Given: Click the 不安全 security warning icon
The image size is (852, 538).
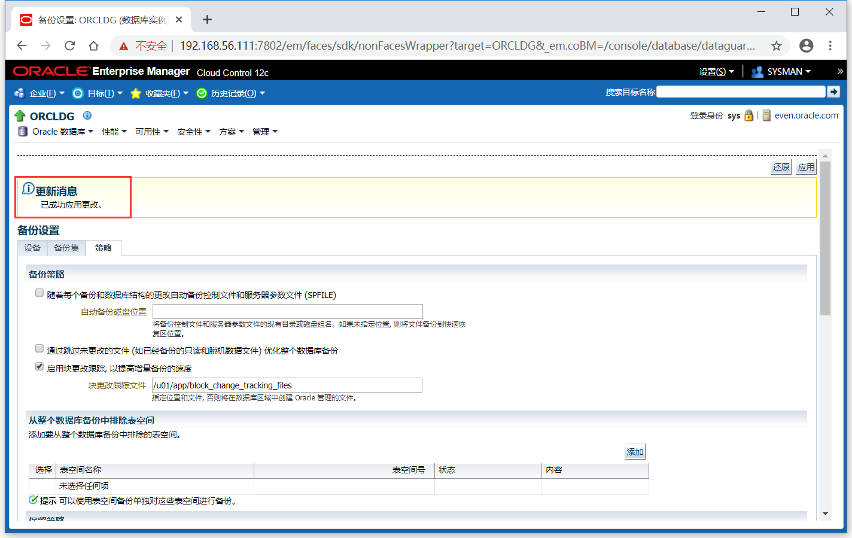Looking at the screenshot, I should (x=124, y=46).
